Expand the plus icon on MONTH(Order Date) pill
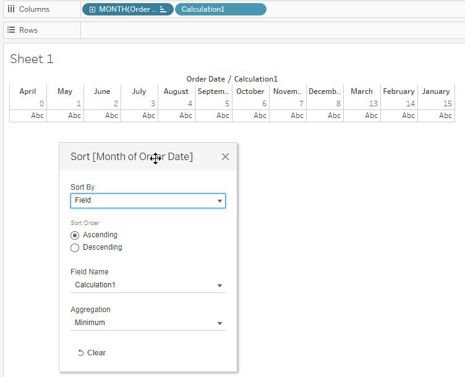The height and width of the screenshot is (377, 465). [x=92, y=9]
